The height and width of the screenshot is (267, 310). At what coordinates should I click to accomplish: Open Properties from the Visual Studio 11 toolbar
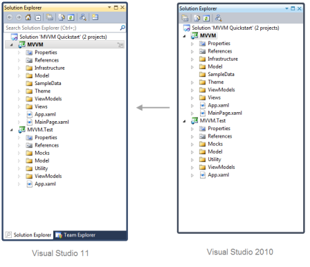coord(49,17)
